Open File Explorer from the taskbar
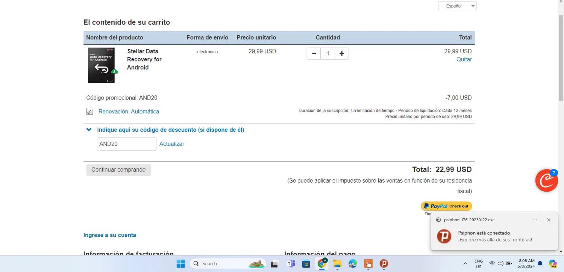This screenshot has width=564, height=272. pyautogui.click(x=337, y=264)
